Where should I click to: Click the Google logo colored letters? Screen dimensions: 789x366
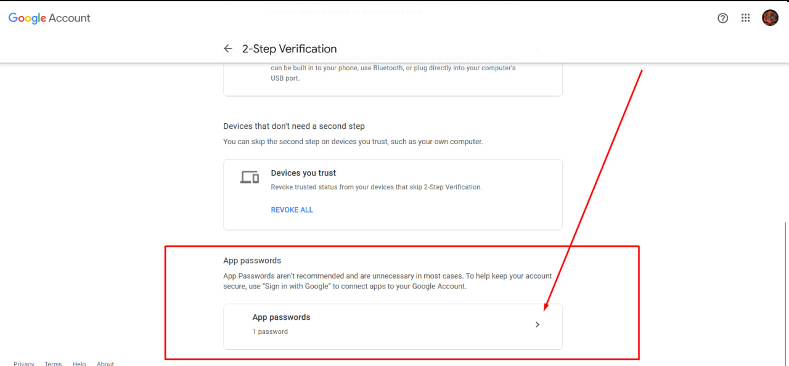click(x=27, y=18)
